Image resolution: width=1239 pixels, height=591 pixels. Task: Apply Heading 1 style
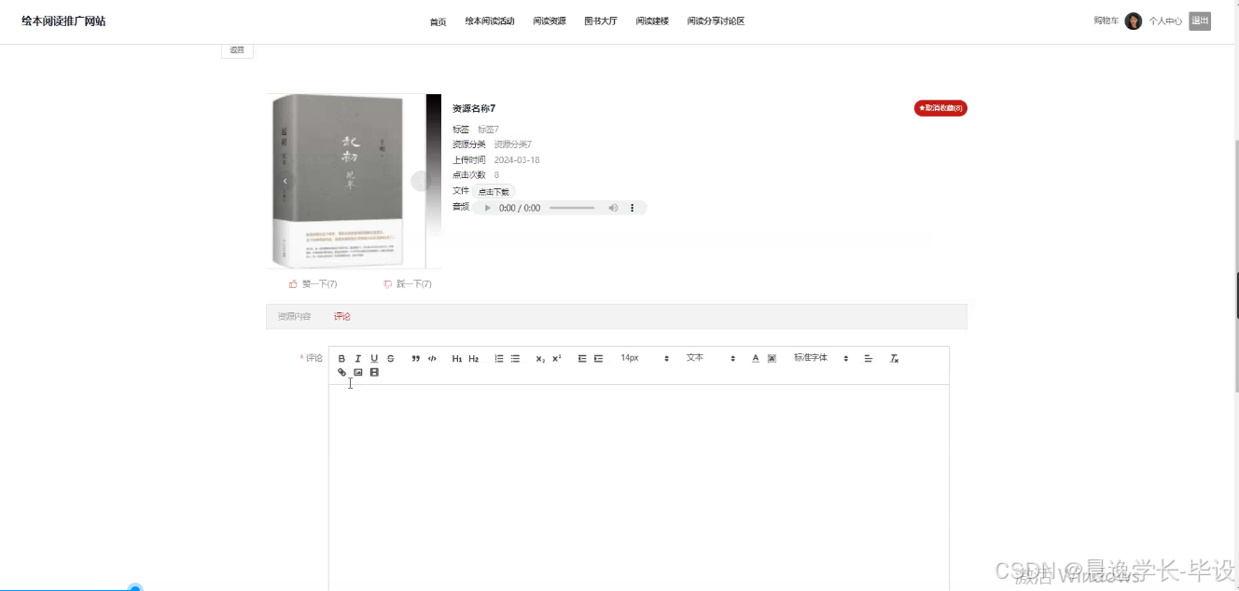tap(457, 358)
